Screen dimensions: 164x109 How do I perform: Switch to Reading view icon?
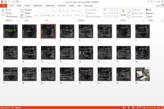tap(133, 108)
